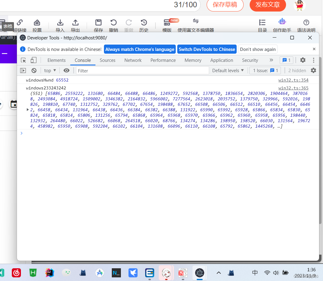Image resolution: width=323 pixels, height=281 pixels.
Task: Click the 2 hidden messages label
Action: pos(297,70)
